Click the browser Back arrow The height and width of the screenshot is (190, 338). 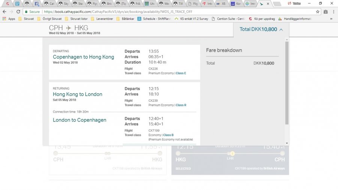[x=4, y=12]
